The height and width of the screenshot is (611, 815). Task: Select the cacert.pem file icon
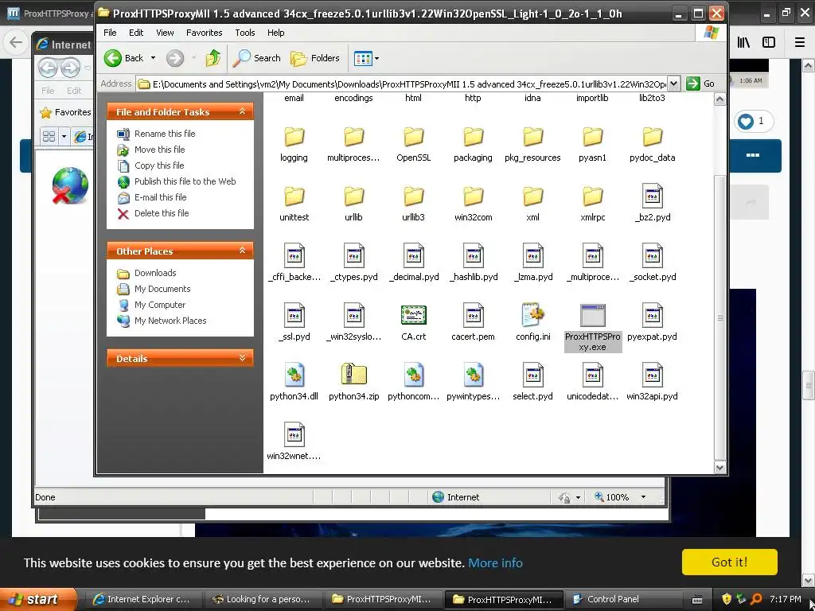pos(473,315)
